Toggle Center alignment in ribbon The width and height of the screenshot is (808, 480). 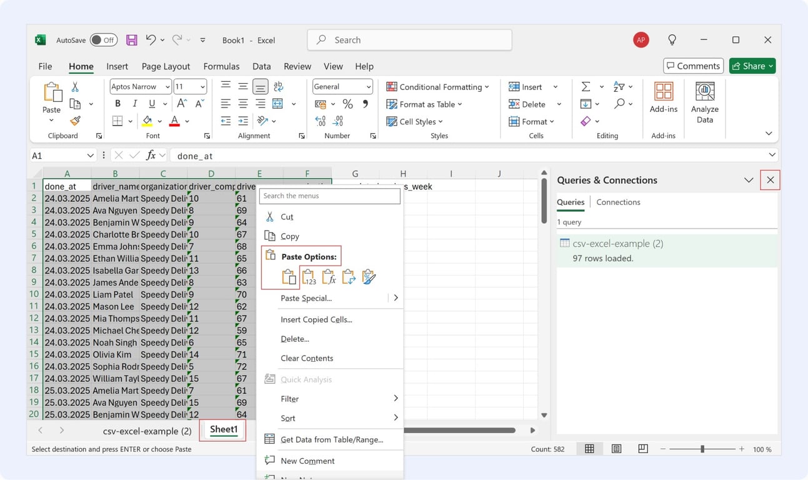(x=243, y=104)
